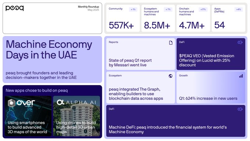
Task: Click the Ecosystem humans and machines label
Action: click(x=151, y=11)
